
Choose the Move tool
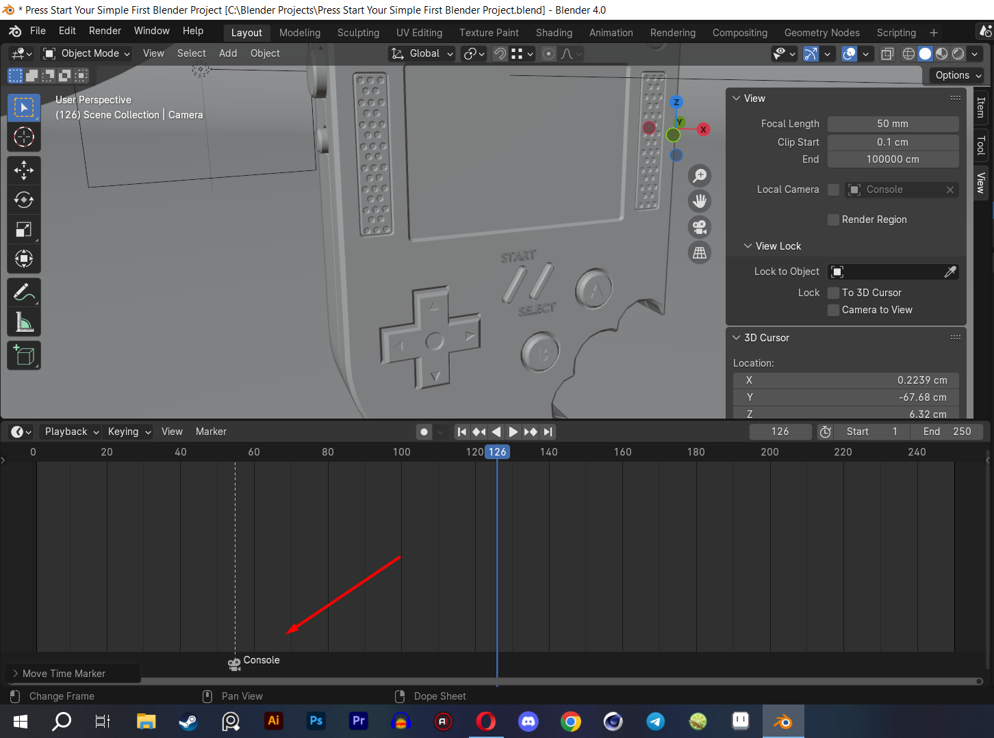(x=24, y=170)
